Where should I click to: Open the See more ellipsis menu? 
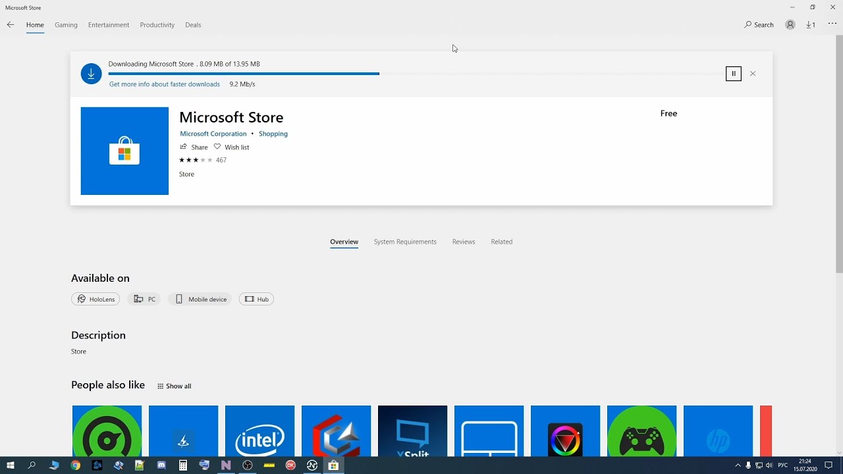coord(832,24)
